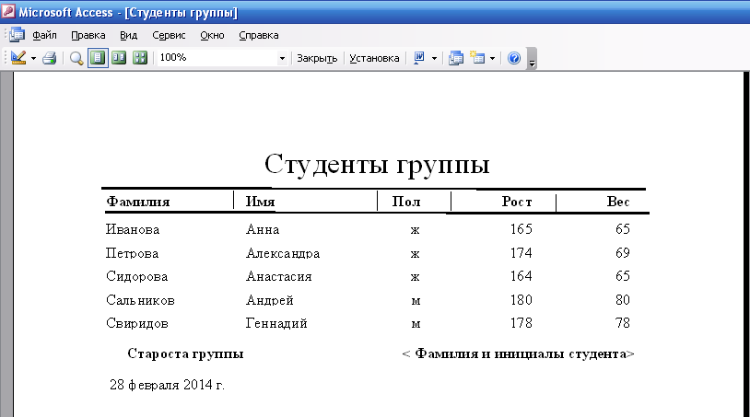Click the Фамилия column header
750x417 pixels.
click(138, 202)
